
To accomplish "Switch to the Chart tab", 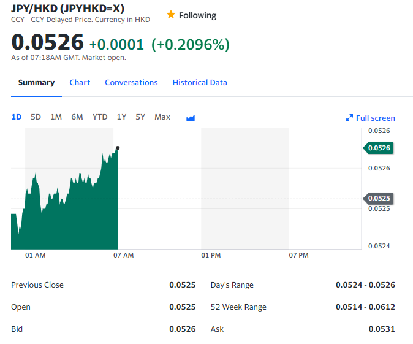I will pos(80,83).
